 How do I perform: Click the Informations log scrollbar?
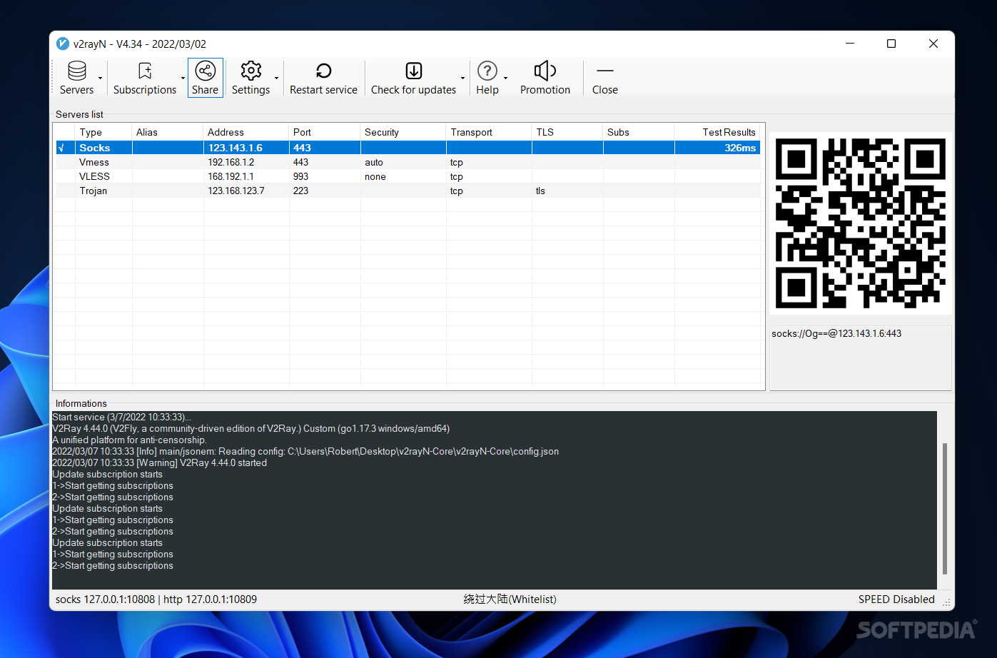tap(945, 508)
